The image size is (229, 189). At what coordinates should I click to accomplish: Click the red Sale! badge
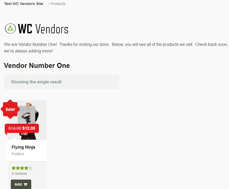coord(10,109)
